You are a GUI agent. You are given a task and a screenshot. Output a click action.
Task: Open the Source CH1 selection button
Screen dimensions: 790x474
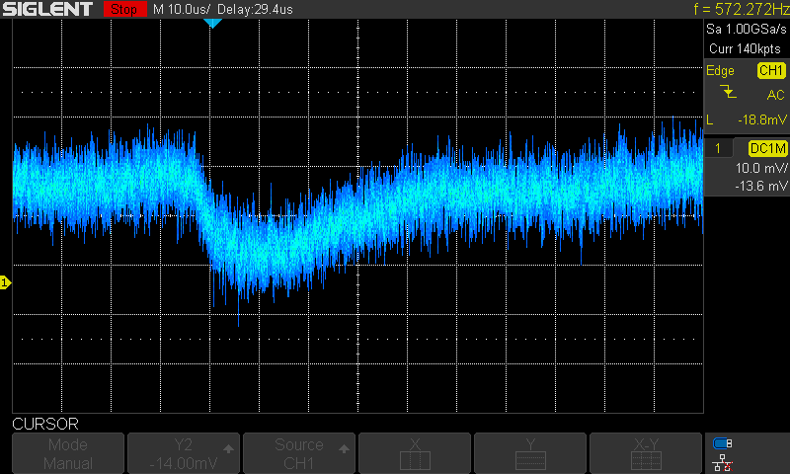click(299, 453)
